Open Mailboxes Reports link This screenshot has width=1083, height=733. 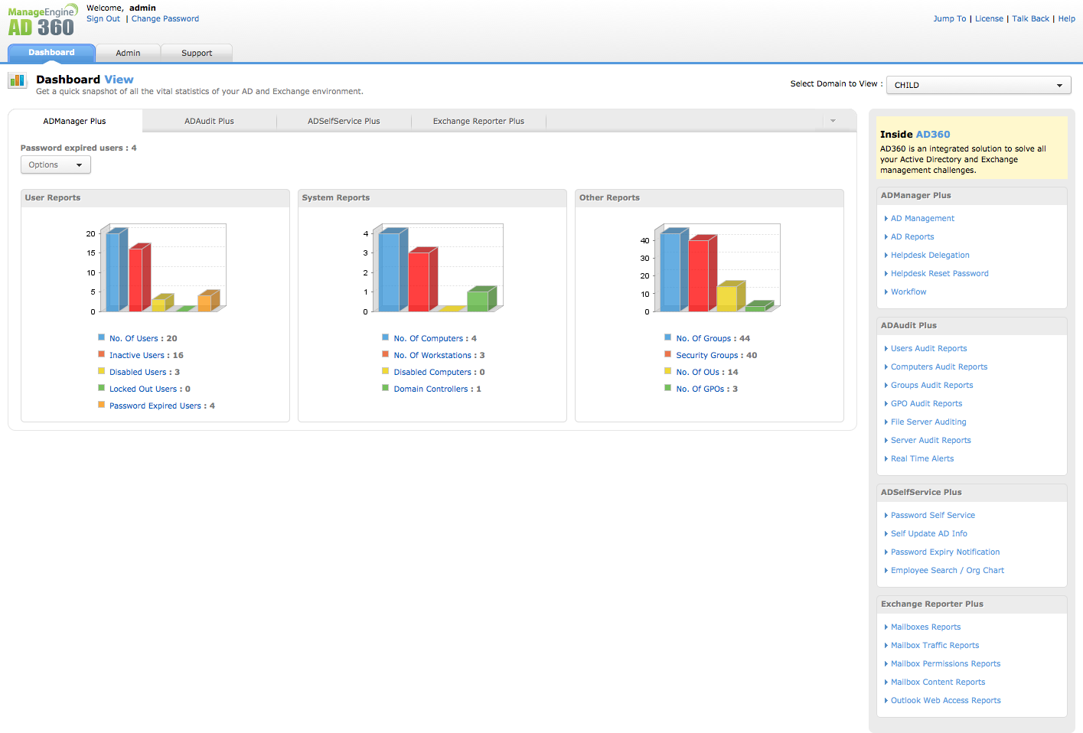[x=925, y=627]
